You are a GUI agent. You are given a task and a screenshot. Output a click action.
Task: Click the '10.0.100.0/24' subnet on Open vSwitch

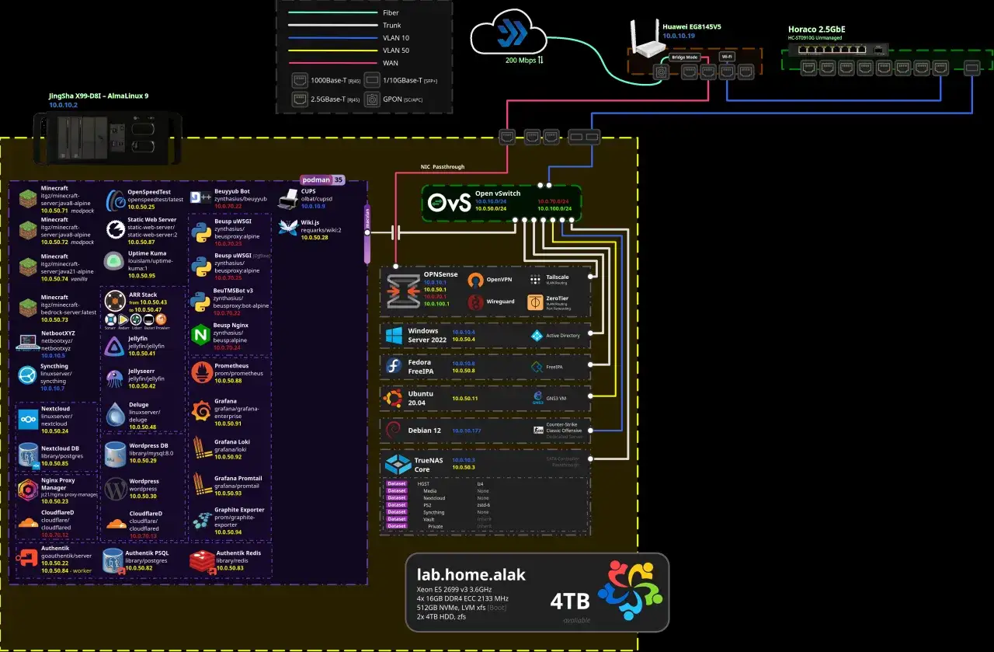pyautogui.click(x=554, y=209)
